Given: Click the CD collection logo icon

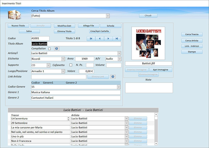Looking at the screenshot, I should coord(14,15).
